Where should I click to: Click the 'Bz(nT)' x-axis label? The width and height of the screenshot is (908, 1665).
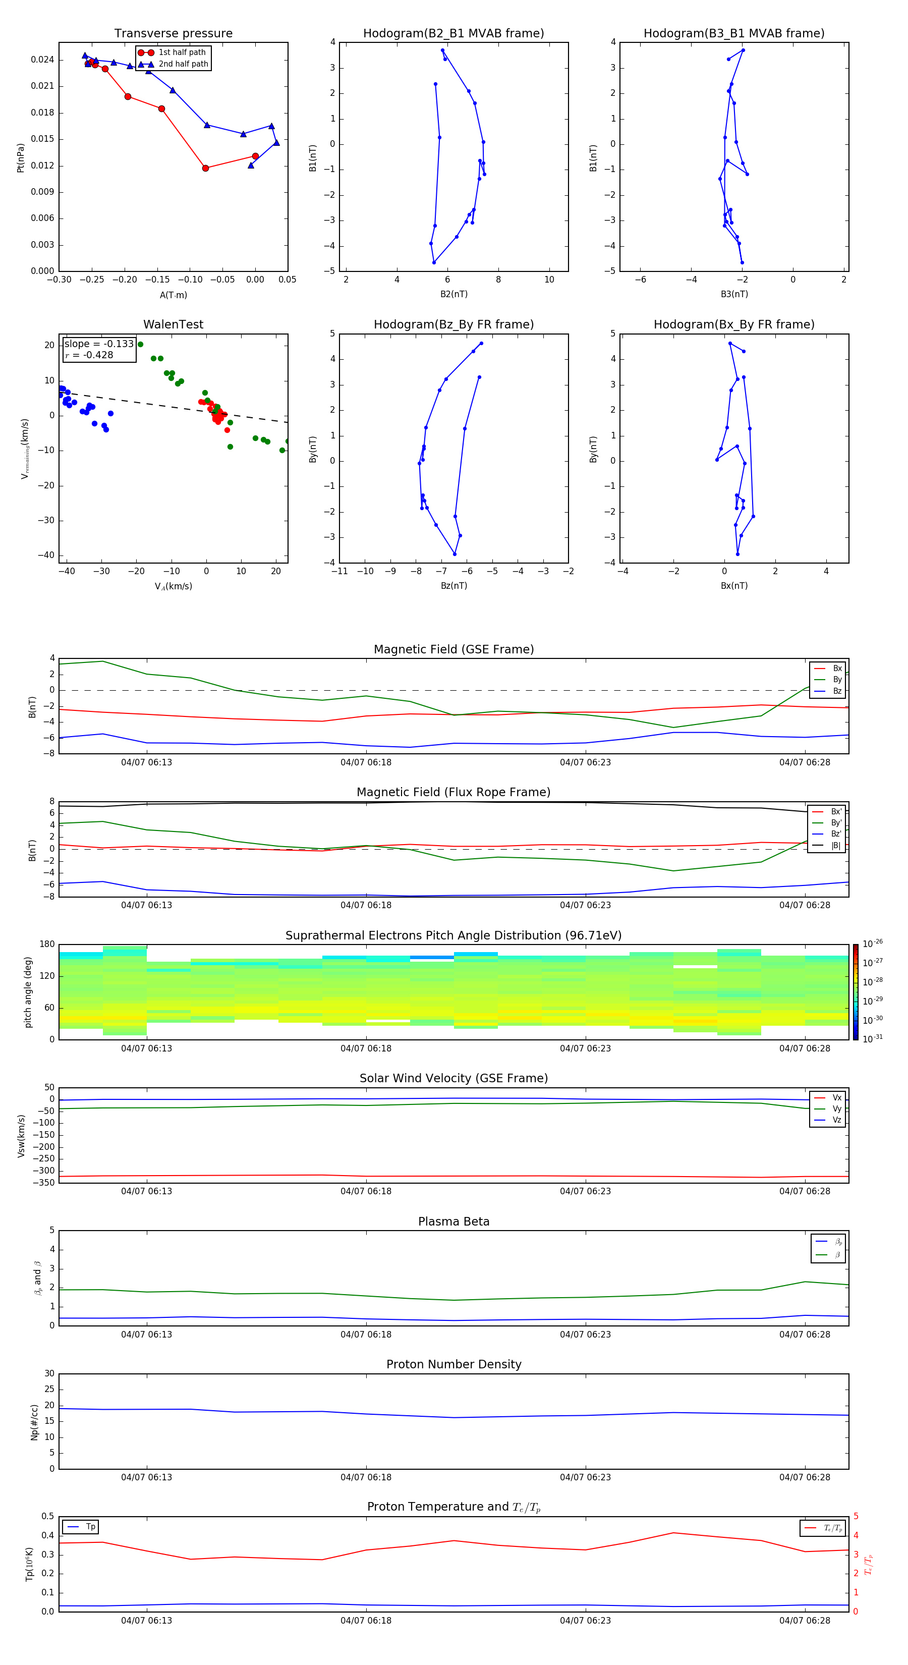click(x=453, y=586)
